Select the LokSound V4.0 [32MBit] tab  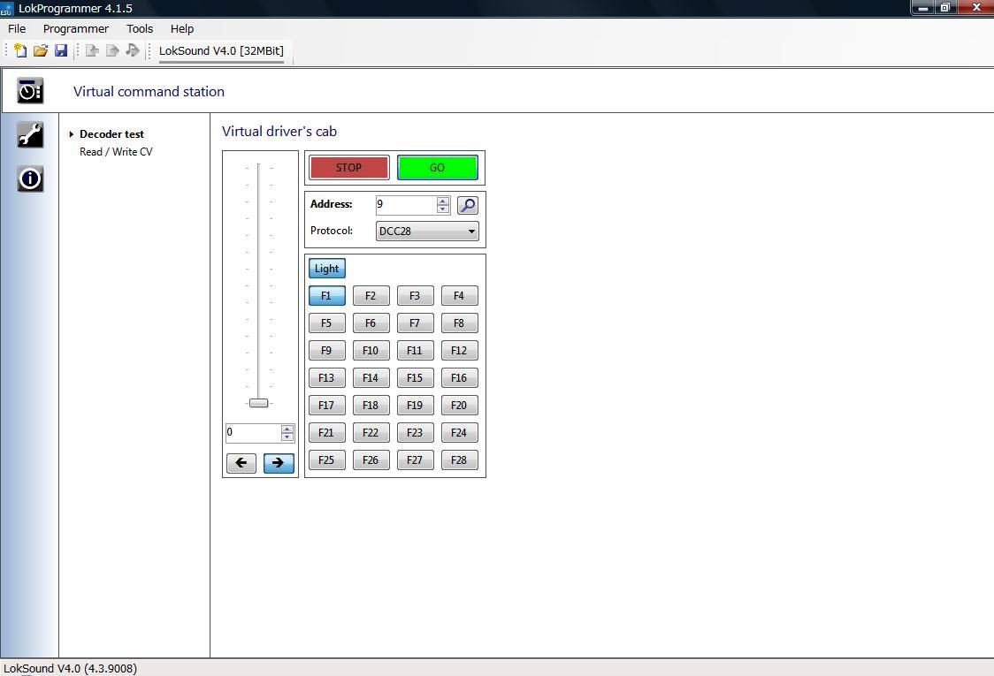221,51
